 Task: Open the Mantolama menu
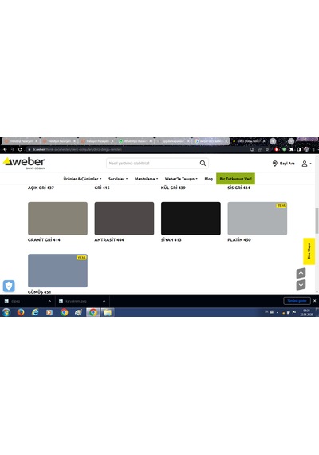click(146, 179)
